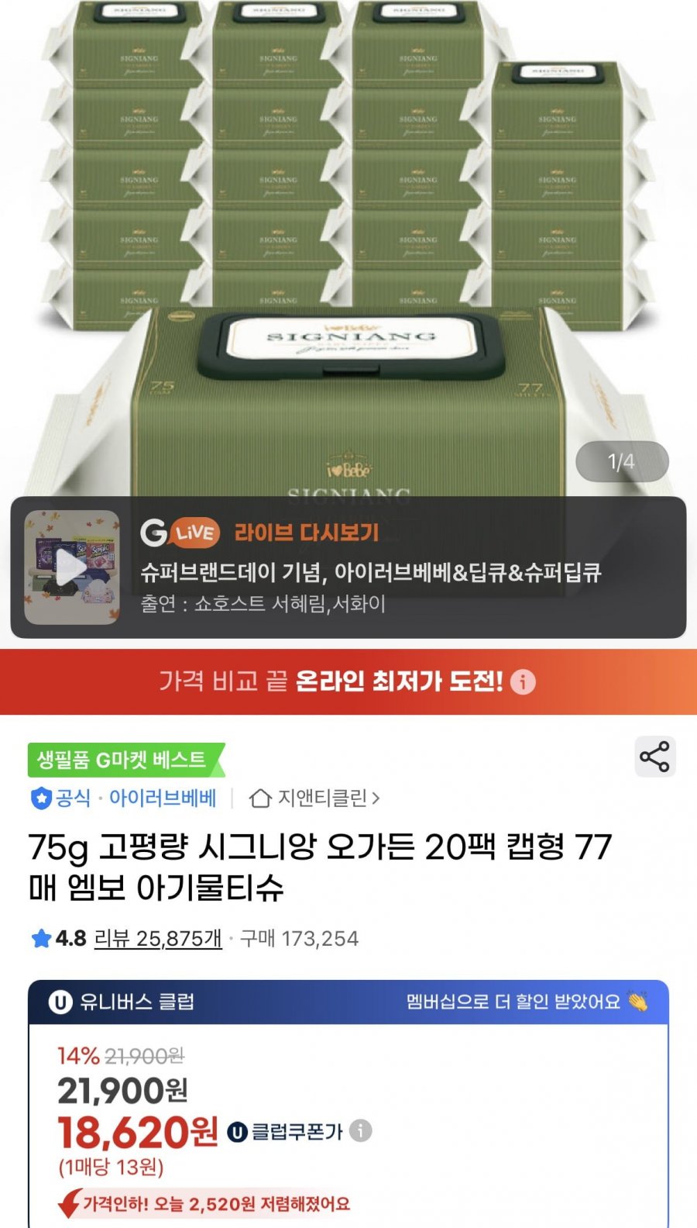The width and height of the screenshot is (697, 1228).
Task: Open 리뷰 25,875개 reviews link
Action: coord(158,939)
